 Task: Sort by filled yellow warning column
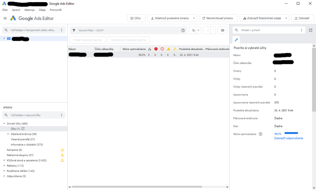(x=169, y=49)
